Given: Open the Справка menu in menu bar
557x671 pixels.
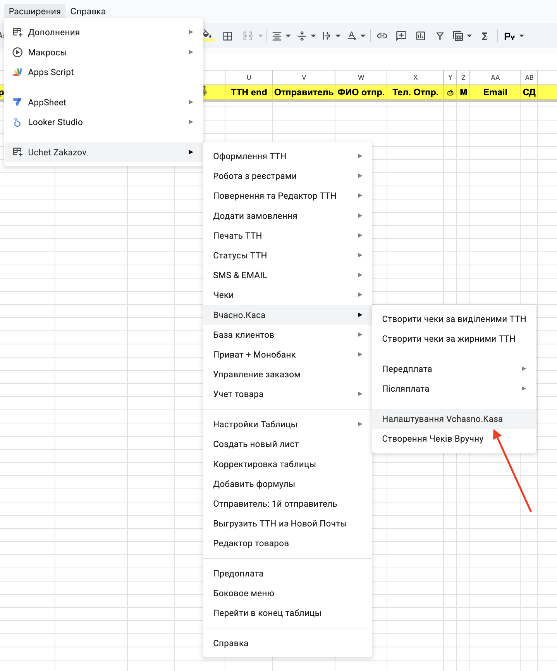Looking at the screenshot, I should coord(88,11).
